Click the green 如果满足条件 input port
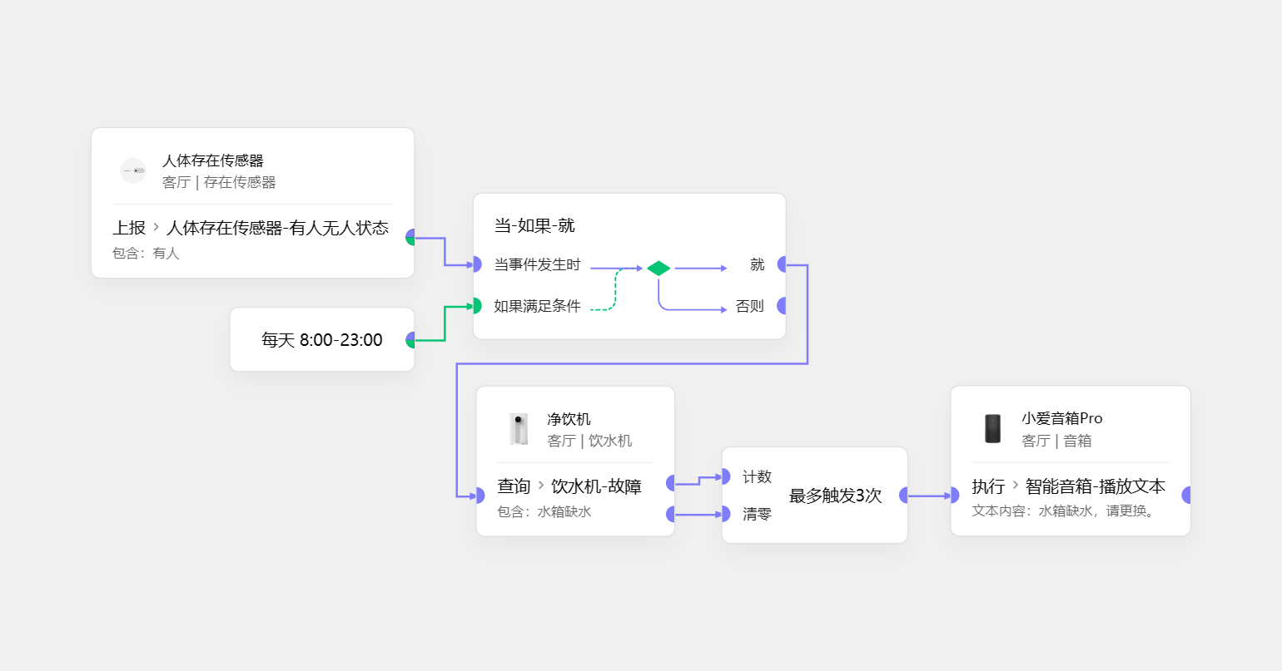This screenshot has height=671, width=1282. 477,306
